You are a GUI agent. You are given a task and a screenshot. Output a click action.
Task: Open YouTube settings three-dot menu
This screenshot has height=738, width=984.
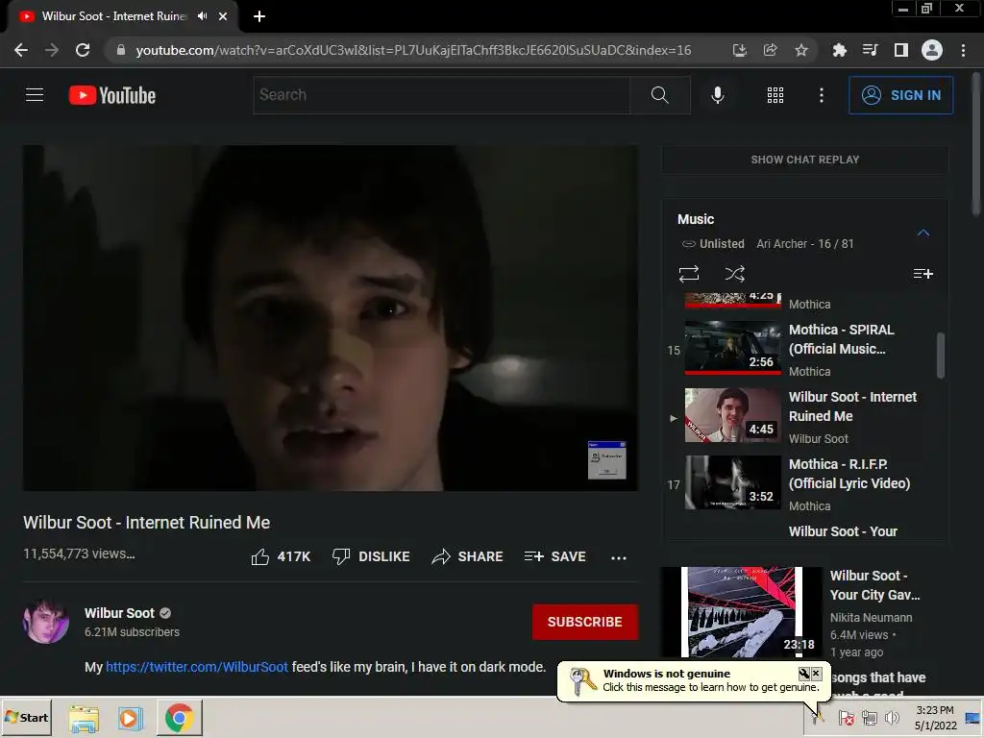click(821, 95)
